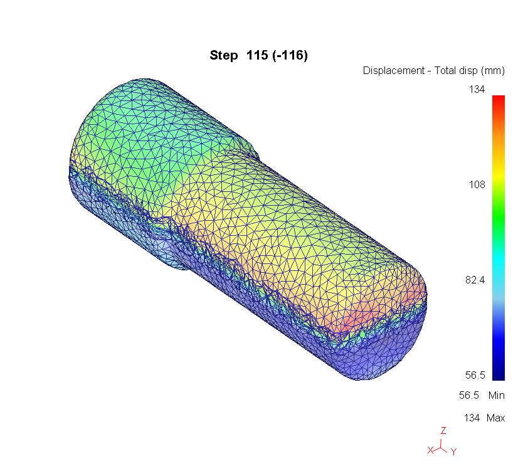The image size is (518, 476).
Task: Select the 134 label above the scale
Action: [477, 90]
